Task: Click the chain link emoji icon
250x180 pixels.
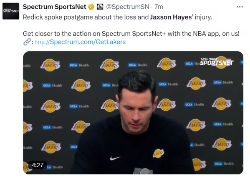Action: pos(27,42)
